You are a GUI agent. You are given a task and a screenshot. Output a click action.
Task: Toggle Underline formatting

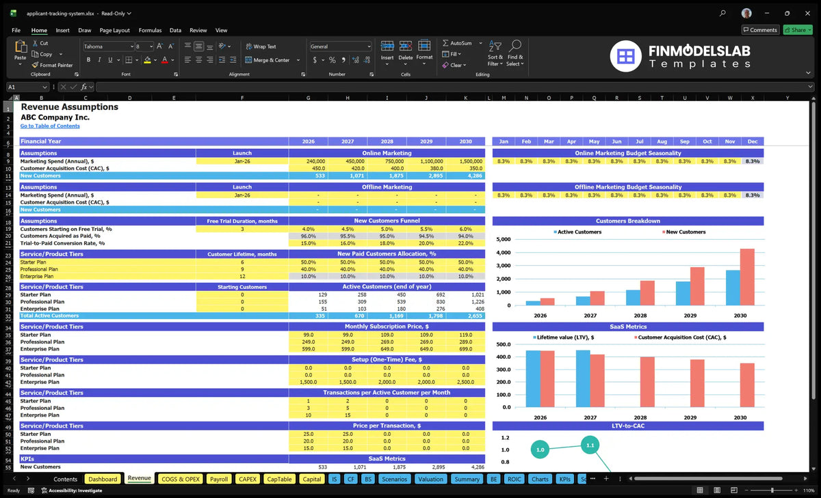click(109, 60)
